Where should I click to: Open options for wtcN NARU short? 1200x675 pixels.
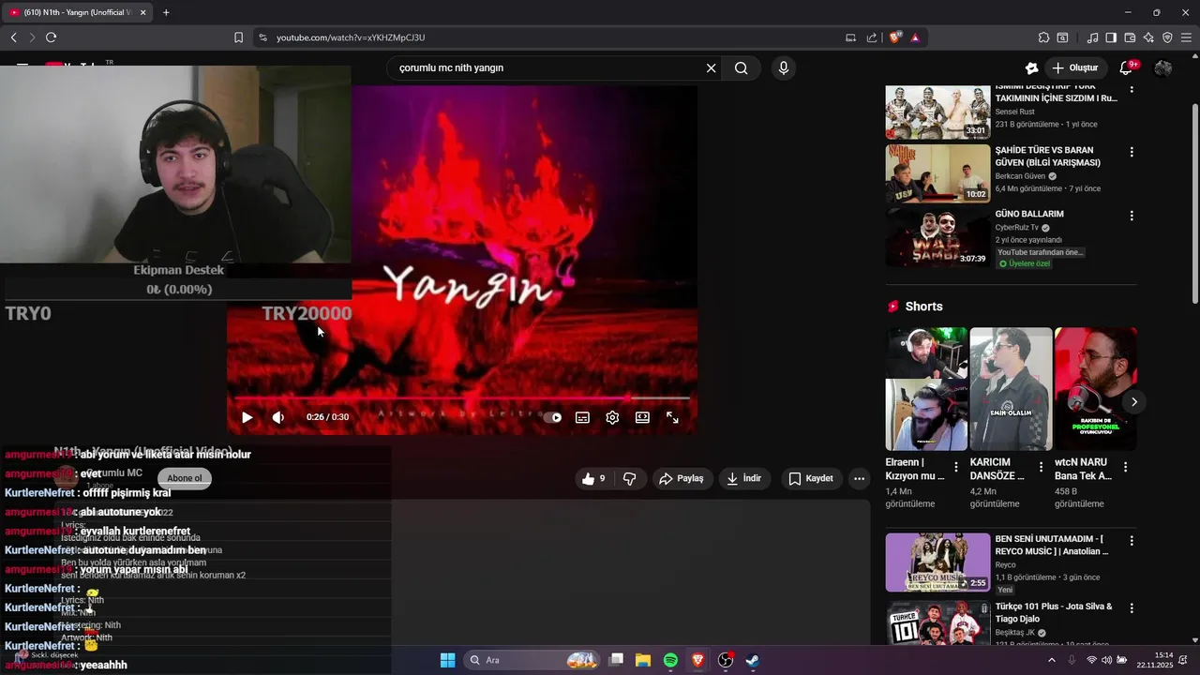tap(1125, 467)
